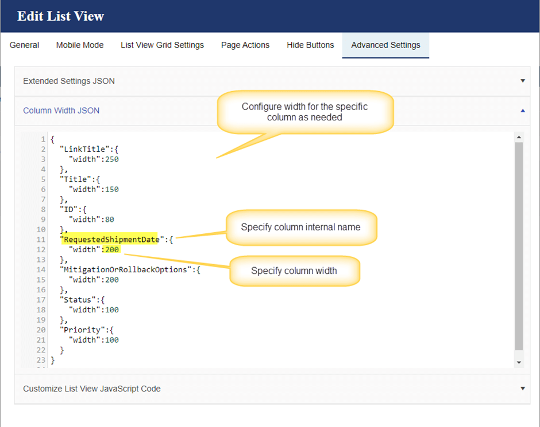The width and height of the screenshot is (540, 427).
Task: Open List View Grid Settings tab
Action: 162,45
